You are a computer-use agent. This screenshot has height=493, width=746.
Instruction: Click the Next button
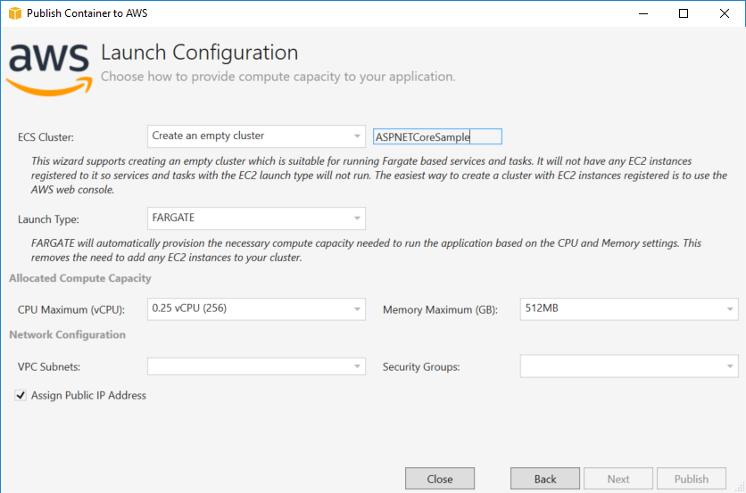pos(618,479)
